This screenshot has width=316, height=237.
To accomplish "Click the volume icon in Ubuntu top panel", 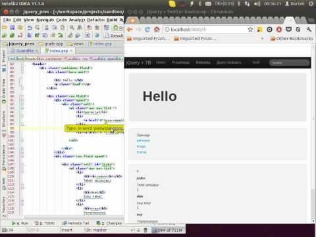I will point(257,4).
